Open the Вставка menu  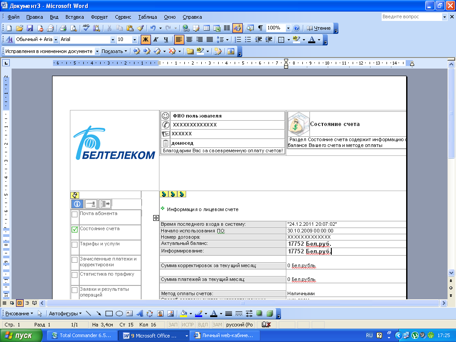[x=74, y=17]
